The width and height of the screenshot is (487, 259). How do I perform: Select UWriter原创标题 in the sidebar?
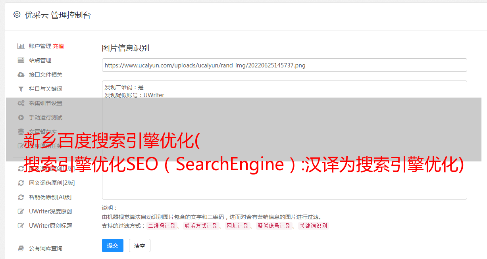point(50,226)
